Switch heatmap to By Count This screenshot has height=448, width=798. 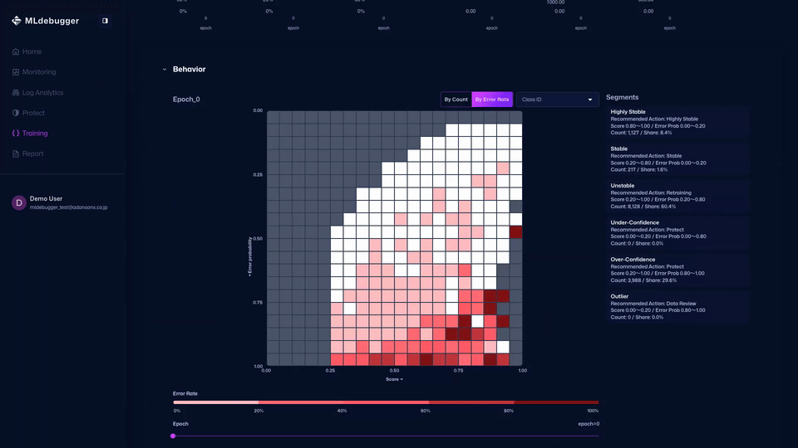point(456,100)
